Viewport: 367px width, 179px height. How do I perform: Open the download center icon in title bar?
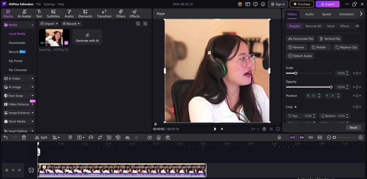pyautogui.click(x=263, y=4)
